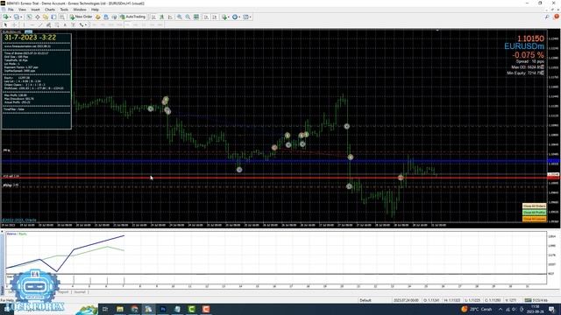Open the Indicators list icon
This screenshot has height=315, width=561.
tap(224, 17)
